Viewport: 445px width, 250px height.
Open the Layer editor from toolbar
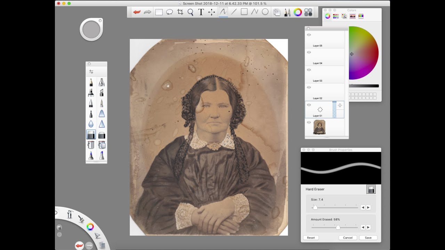coord(277,12)
